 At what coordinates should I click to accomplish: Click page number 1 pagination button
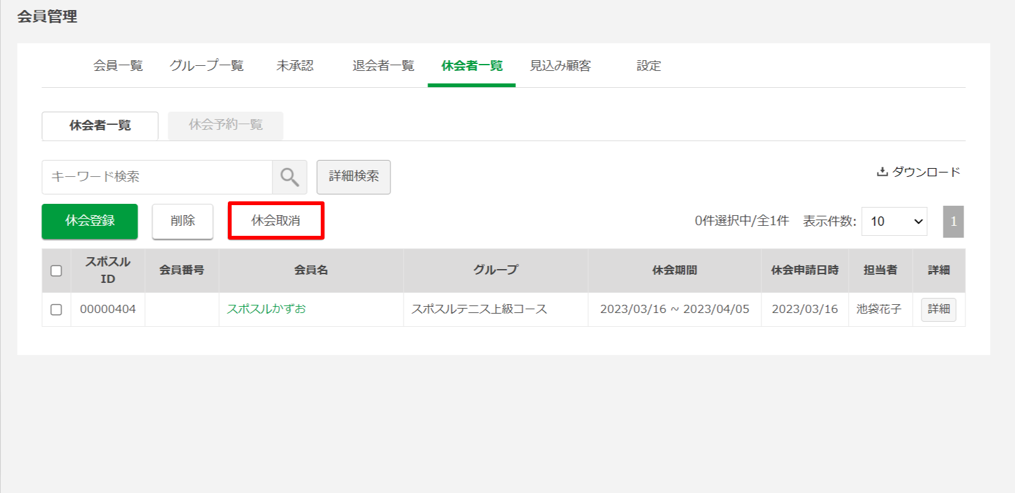[x=953, y=221]
